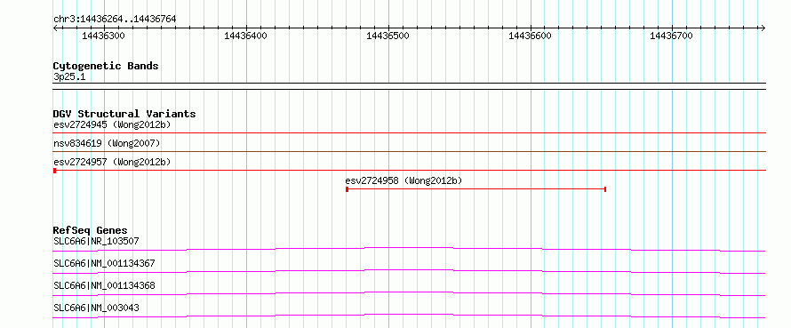This screenshot has height=328, width=791.
Task: Open the nsv834619 (Wong2007) variant
Action: (107, 143)
